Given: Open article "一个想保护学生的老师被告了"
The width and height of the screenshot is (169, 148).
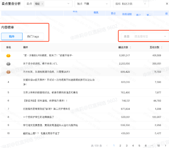Looking at the screenshot, I should click(x=38, y=117).
